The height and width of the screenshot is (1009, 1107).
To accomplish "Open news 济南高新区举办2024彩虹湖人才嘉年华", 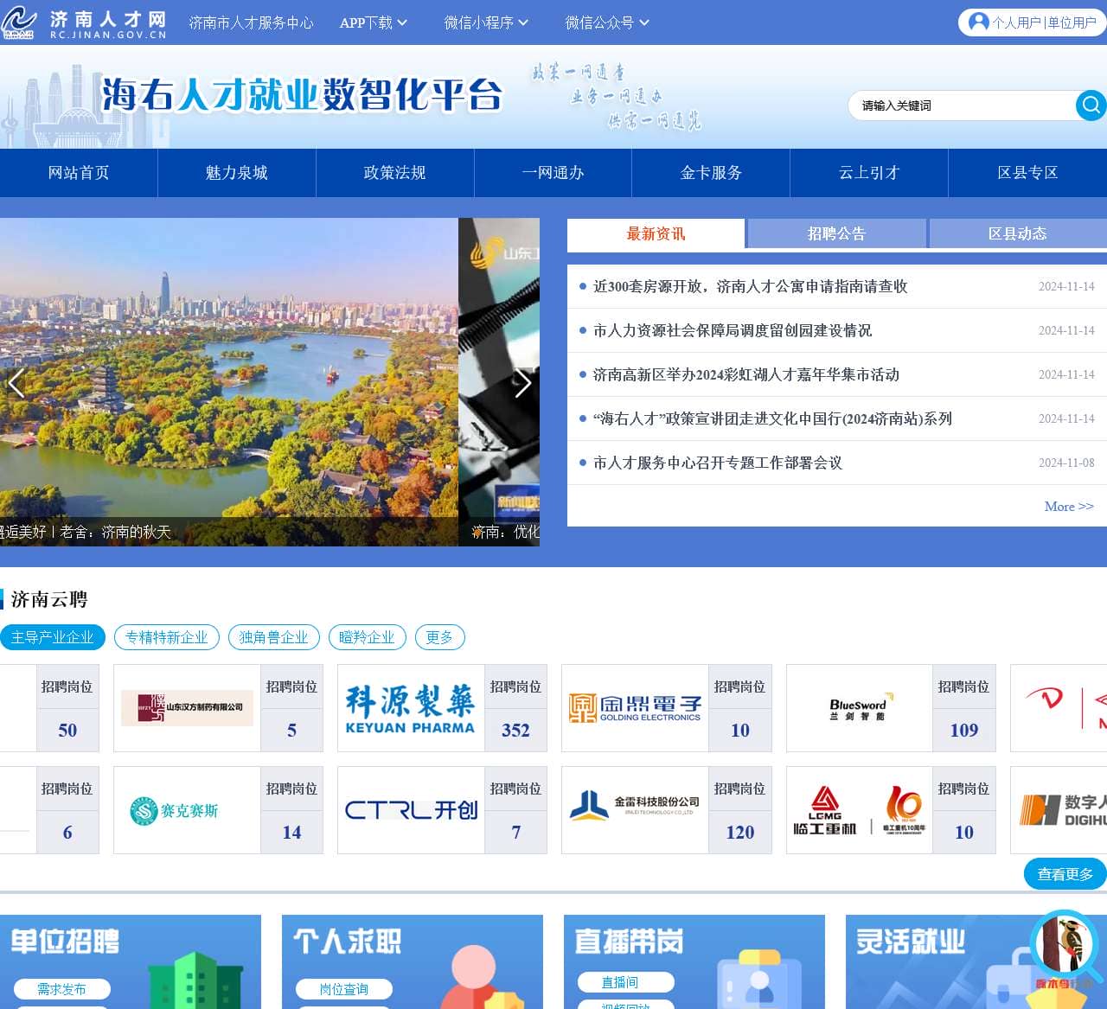I will (746, 374).
